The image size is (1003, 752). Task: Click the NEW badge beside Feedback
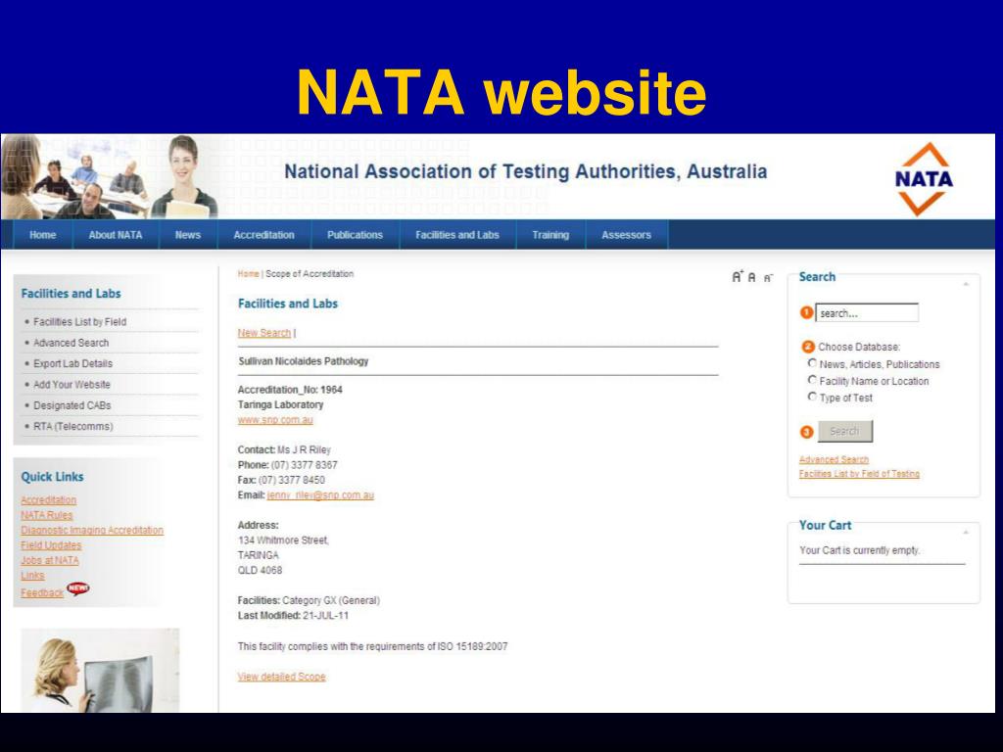pyautogui.click(x=78, y=588)
